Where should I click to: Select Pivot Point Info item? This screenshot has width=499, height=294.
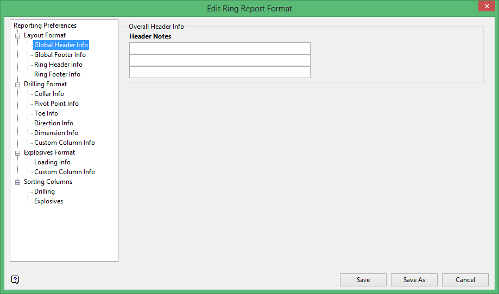click(56, 104)
